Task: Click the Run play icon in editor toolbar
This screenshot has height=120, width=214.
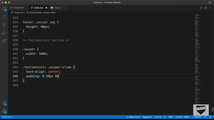Action: [x=201, y=8]
